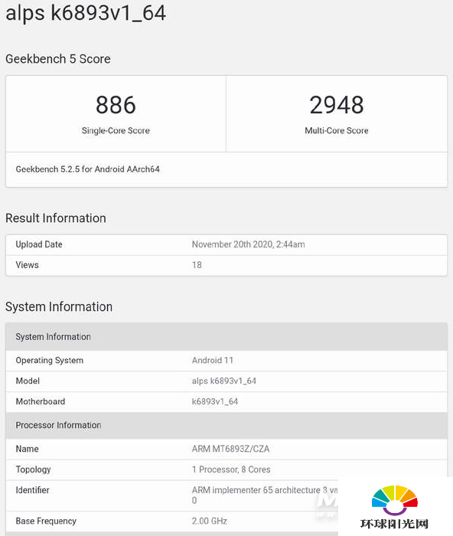
Task: Click the Operating System label
Action: pos(50,361)
